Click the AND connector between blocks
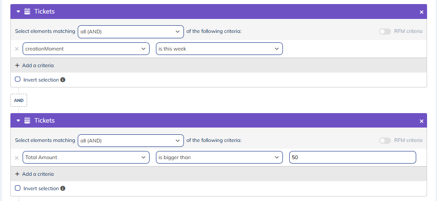Image resolution: width=437 pixels, height=201 pixels. 19,100
